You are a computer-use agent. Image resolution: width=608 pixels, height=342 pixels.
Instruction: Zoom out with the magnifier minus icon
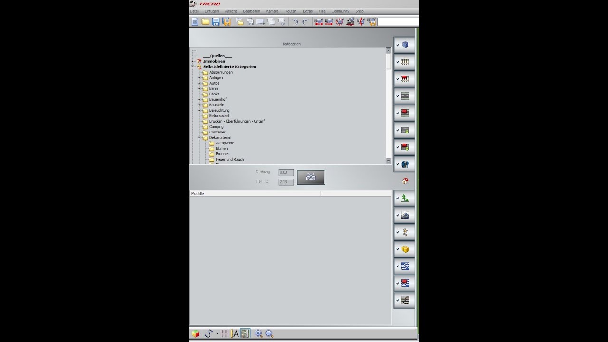coord(269,333)
